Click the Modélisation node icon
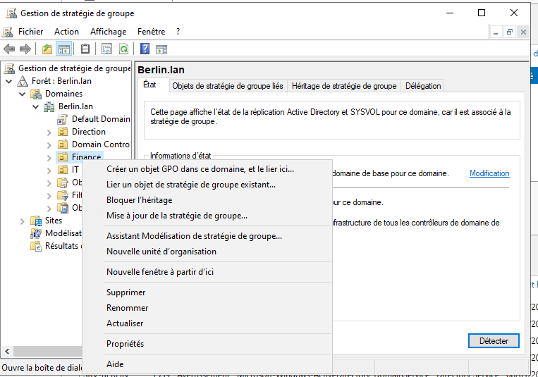 (36, 233)
